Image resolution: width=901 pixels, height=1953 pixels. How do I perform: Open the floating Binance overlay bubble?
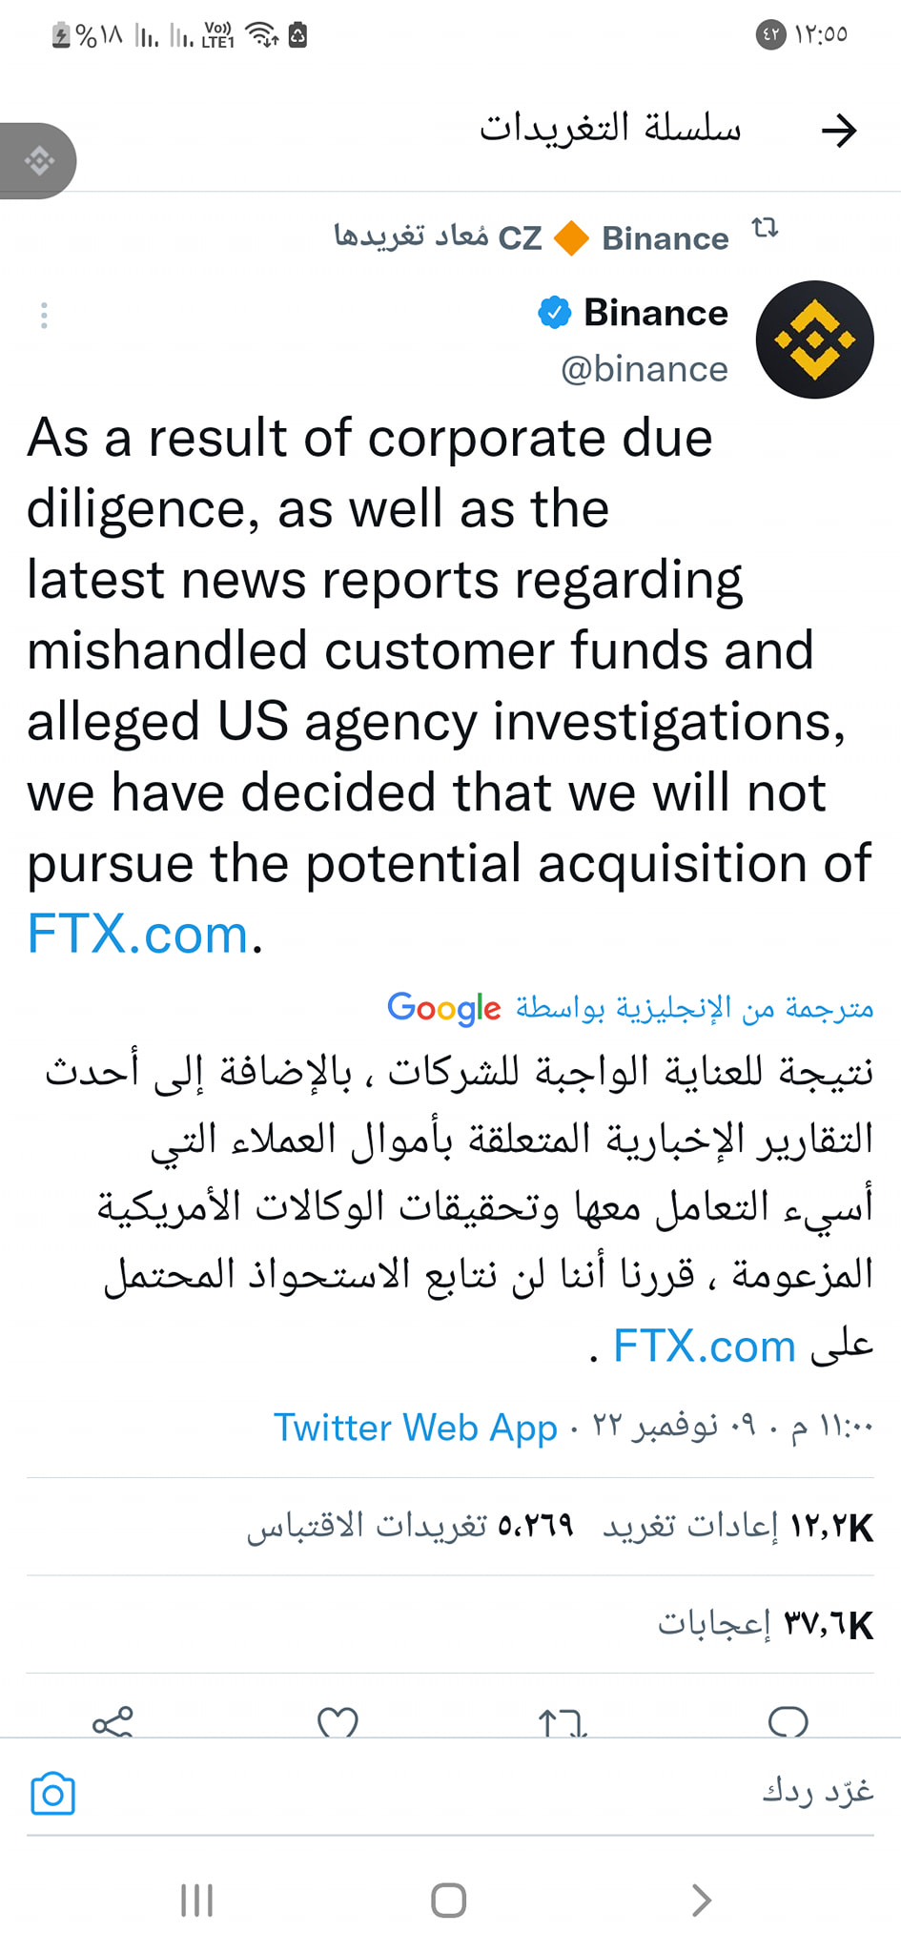[38, 160]
